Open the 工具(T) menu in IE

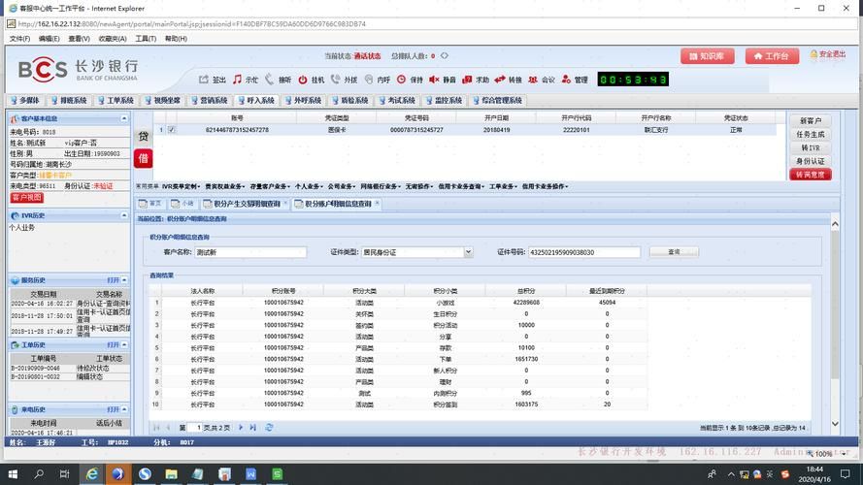tap(146, 39)
